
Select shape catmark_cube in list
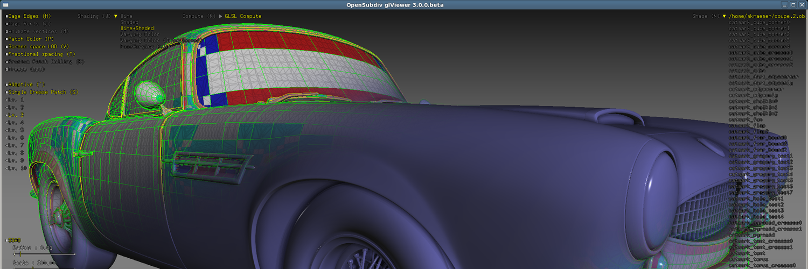pyautogui.click(x=747, y=70)
